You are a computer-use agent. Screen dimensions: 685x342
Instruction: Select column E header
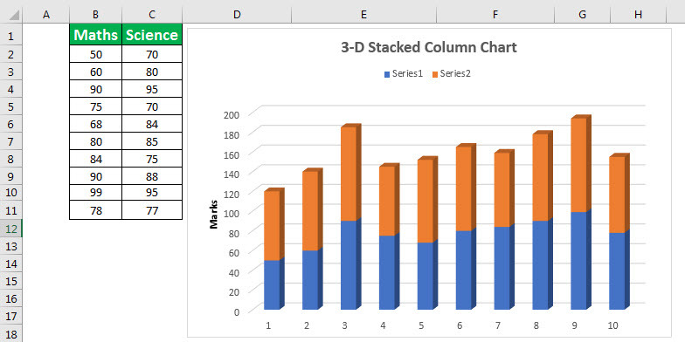363,14
